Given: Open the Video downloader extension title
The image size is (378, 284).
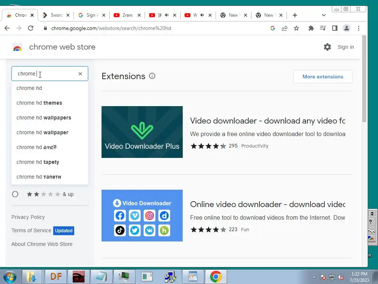Looking at the screenshot, I should click(x=268, y=121).
